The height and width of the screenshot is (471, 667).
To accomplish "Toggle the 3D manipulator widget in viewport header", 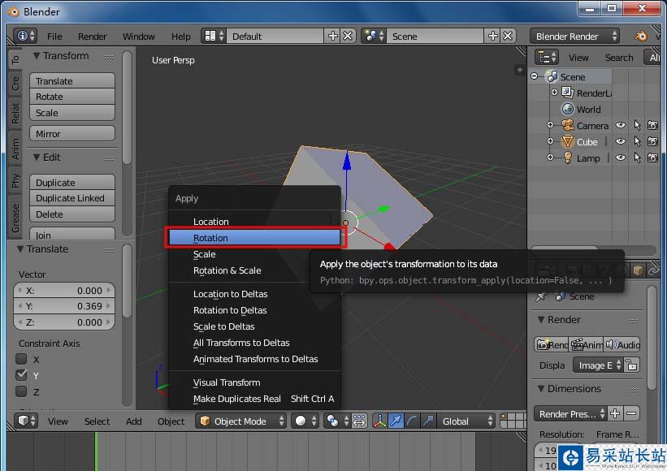I will (x=379, y=421).
